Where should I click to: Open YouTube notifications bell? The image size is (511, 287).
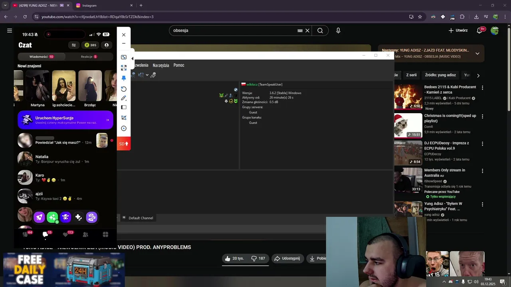click(480, 30)
